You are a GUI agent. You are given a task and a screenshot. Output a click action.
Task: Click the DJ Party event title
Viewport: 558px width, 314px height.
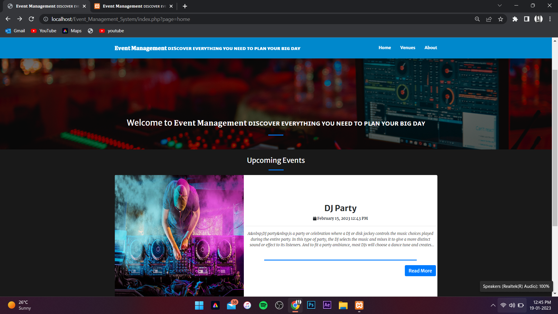click(x=340, y=208)
